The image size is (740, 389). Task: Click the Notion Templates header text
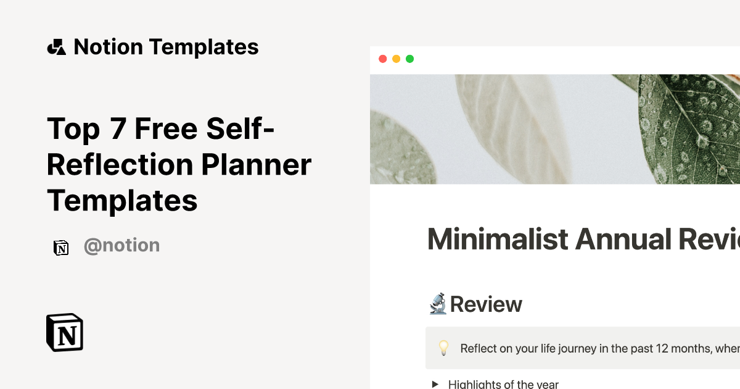pos(166,46)
